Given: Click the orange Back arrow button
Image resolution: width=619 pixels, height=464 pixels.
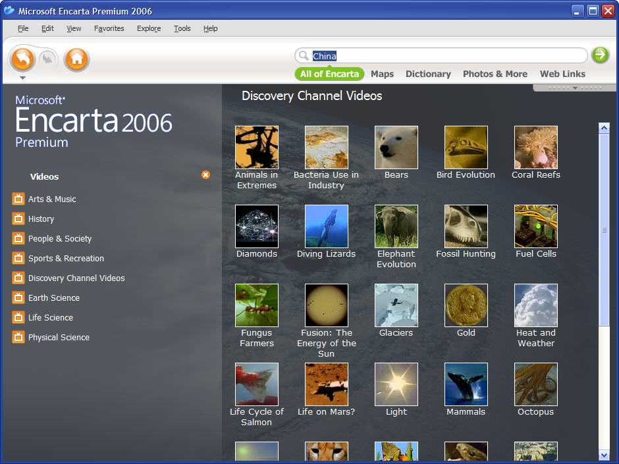Looking at the screenshot, I should [x=23, y=59].
